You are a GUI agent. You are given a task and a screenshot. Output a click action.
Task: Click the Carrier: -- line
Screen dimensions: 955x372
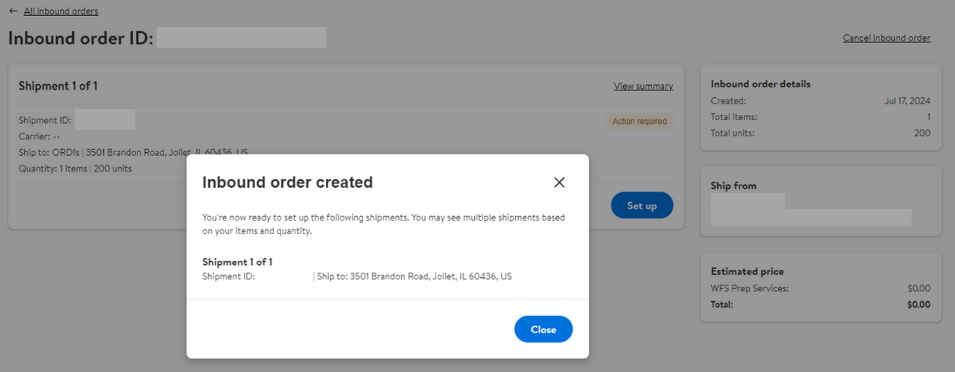[39, 136]
